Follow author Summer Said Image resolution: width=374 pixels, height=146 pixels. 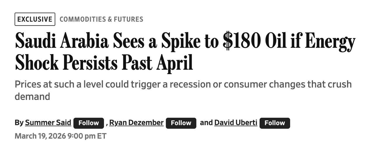[x=89, y=123]
